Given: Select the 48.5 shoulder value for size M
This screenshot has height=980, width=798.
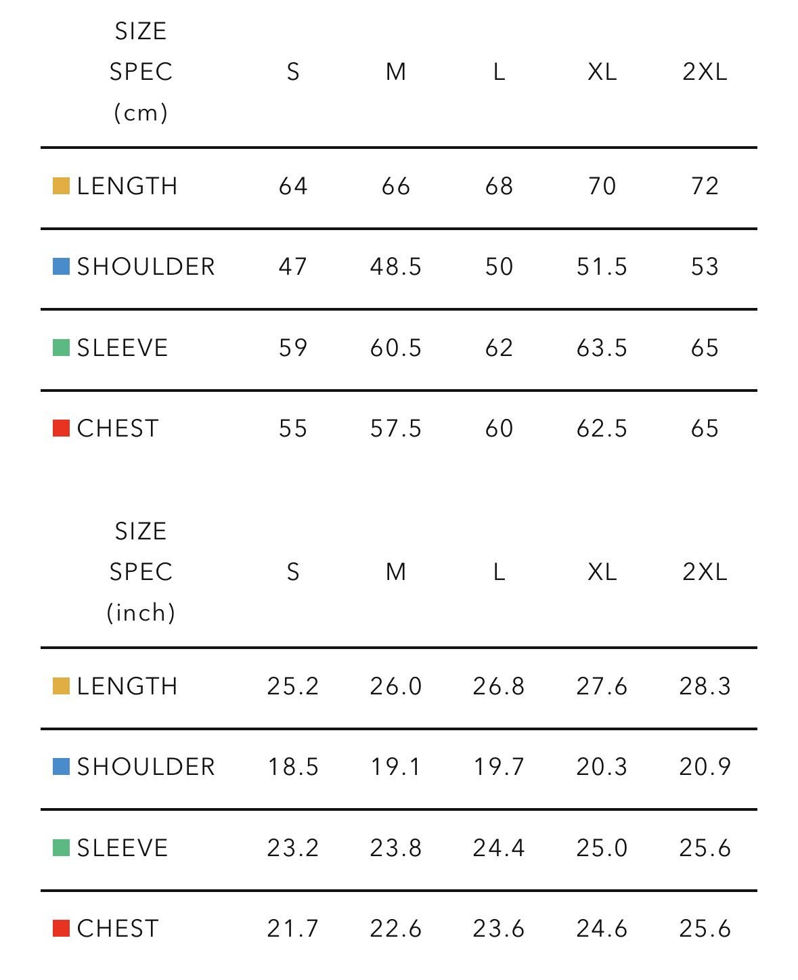Looking at the screenshot, I should [x=396, y=267].
